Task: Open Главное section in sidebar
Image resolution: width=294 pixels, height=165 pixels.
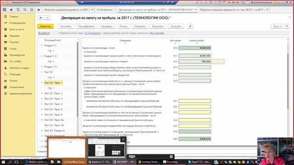Action: (14, 16)
